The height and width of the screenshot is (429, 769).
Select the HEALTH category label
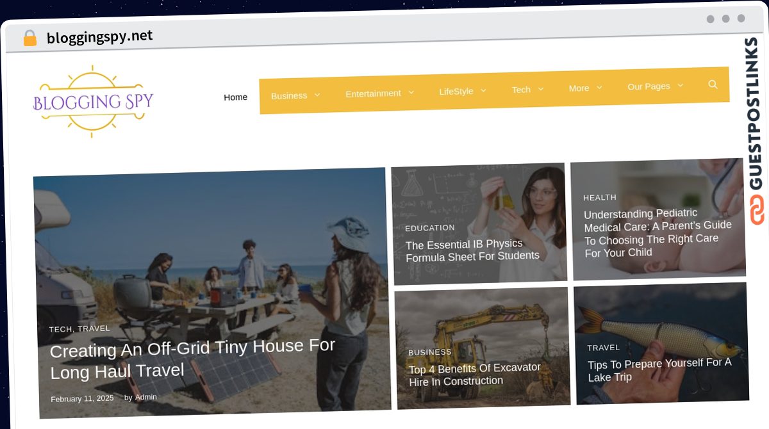[600, 197]
